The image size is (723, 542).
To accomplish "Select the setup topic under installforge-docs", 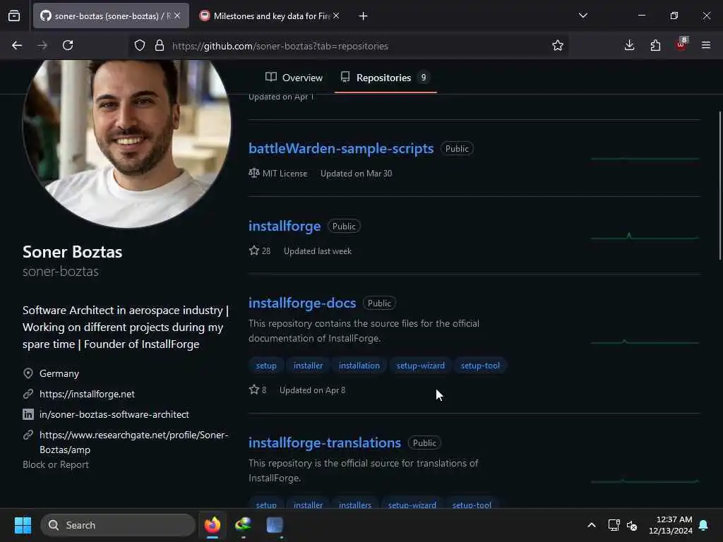I will [x=266, y=366].
